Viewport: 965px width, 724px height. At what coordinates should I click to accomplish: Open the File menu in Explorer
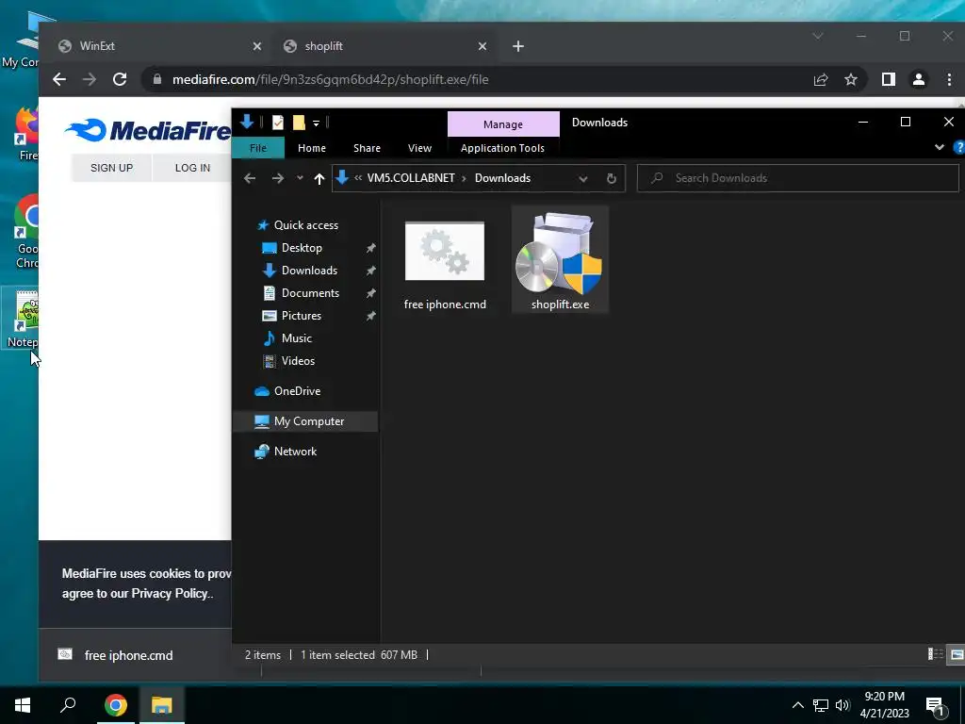[258, 148]
